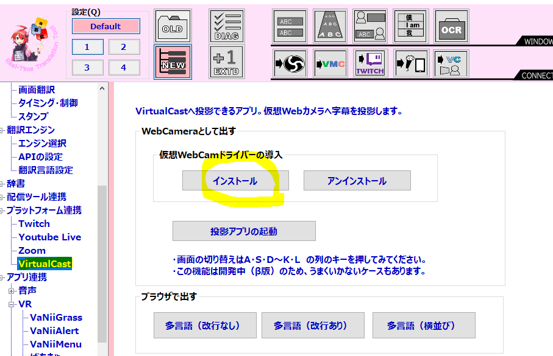The width and height of the screenshot is (553, 356).
Task: Select VaNiiAlert in the tree
Action: point(54,330)
